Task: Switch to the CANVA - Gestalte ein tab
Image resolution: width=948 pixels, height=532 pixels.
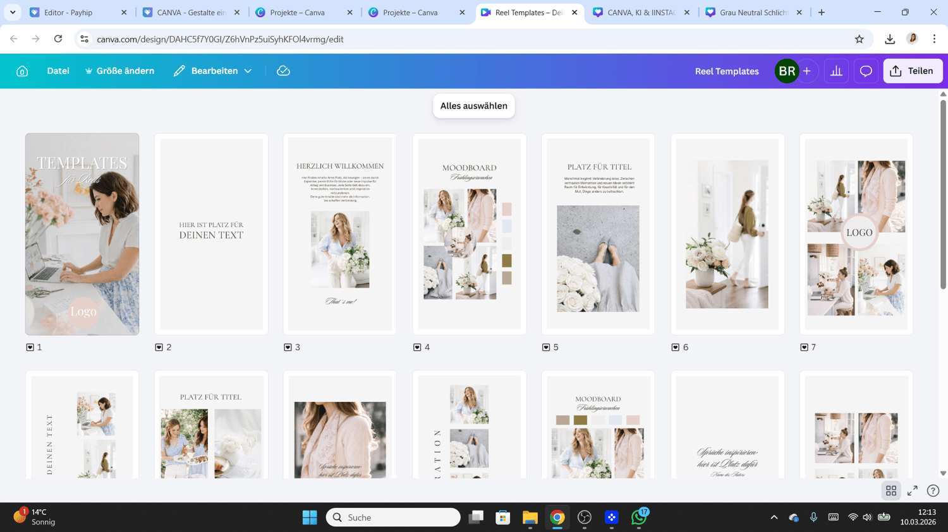Action: (191, 13)
